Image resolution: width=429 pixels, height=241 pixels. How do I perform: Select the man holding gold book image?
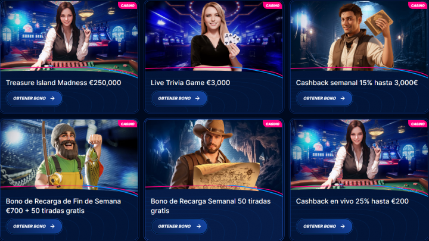[x=359, y=36]
